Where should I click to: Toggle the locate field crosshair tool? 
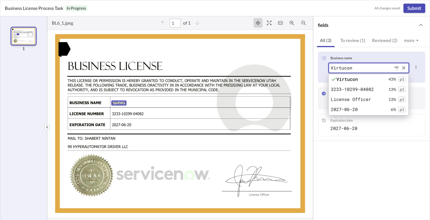[x=258, y=23]
